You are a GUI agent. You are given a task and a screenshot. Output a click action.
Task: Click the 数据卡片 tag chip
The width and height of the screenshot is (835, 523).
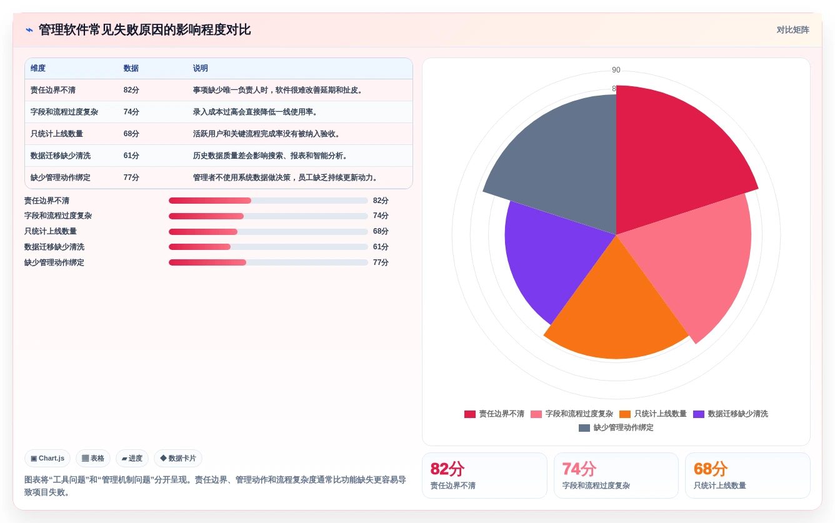click(178, 458)
